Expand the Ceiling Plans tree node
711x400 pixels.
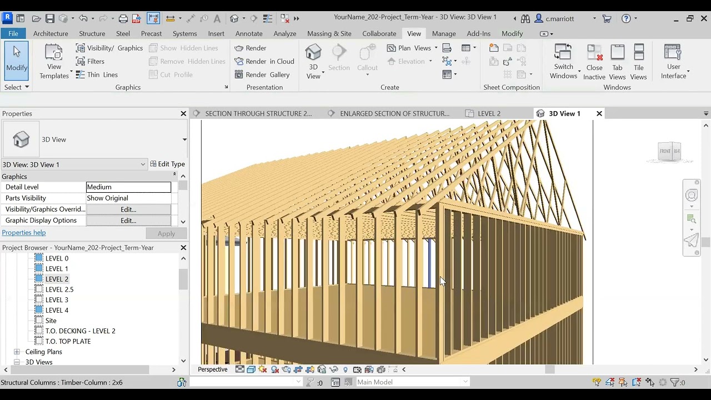17,352
